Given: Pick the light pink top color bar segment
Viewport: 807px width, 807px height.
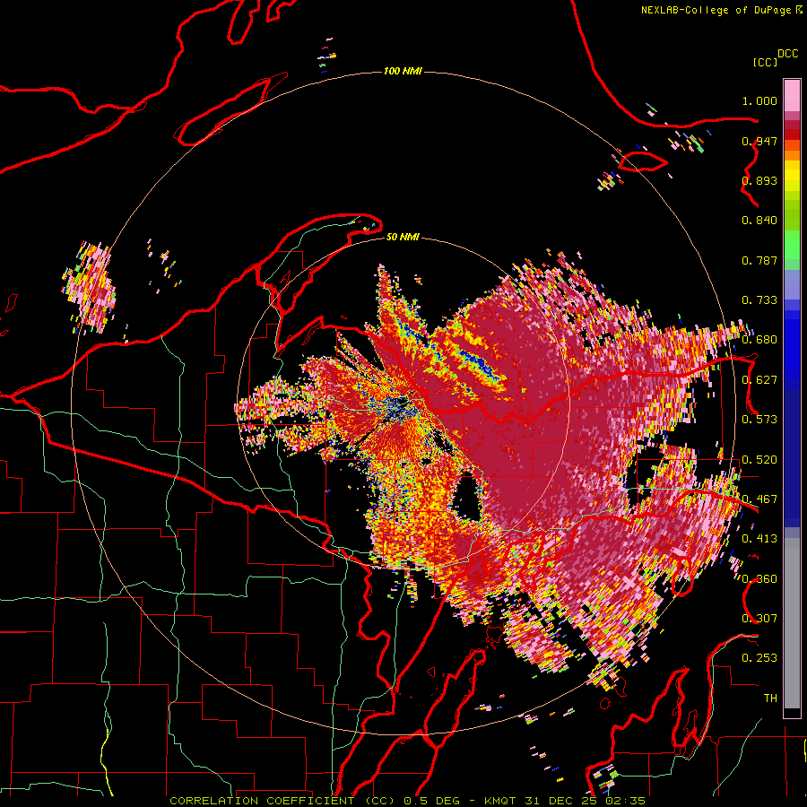Looking at the screenshot, I should pos(792,96).
